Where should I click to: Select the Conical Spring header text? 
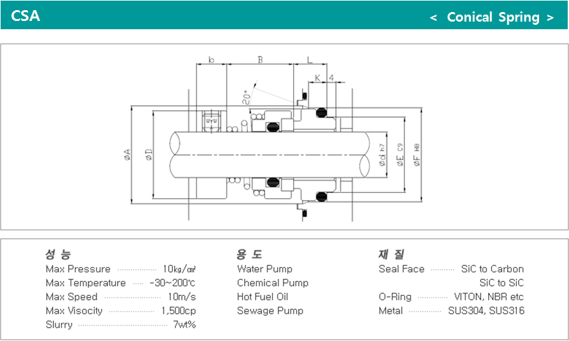(493, 17)
